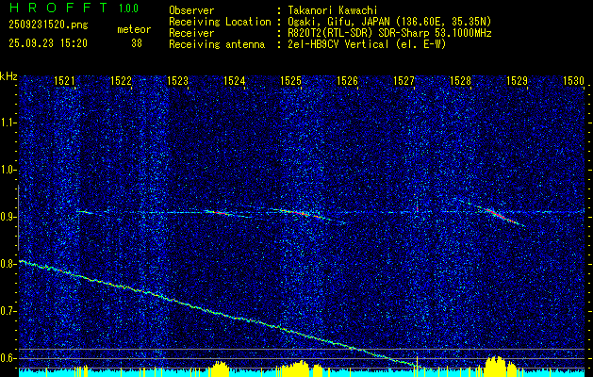Click the 1527 time marker
The height and width of the screenshot is (377, 593).
click(x=404, y=80)
